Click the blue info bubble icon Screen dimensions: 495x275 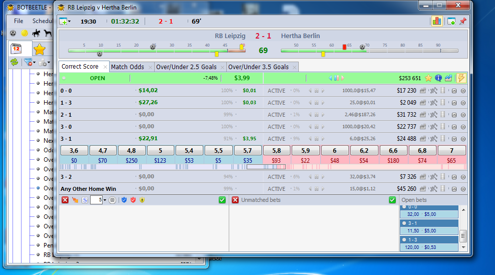438,78
